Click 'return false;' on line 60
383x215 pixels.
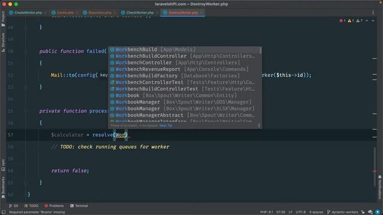coord(71,171)
